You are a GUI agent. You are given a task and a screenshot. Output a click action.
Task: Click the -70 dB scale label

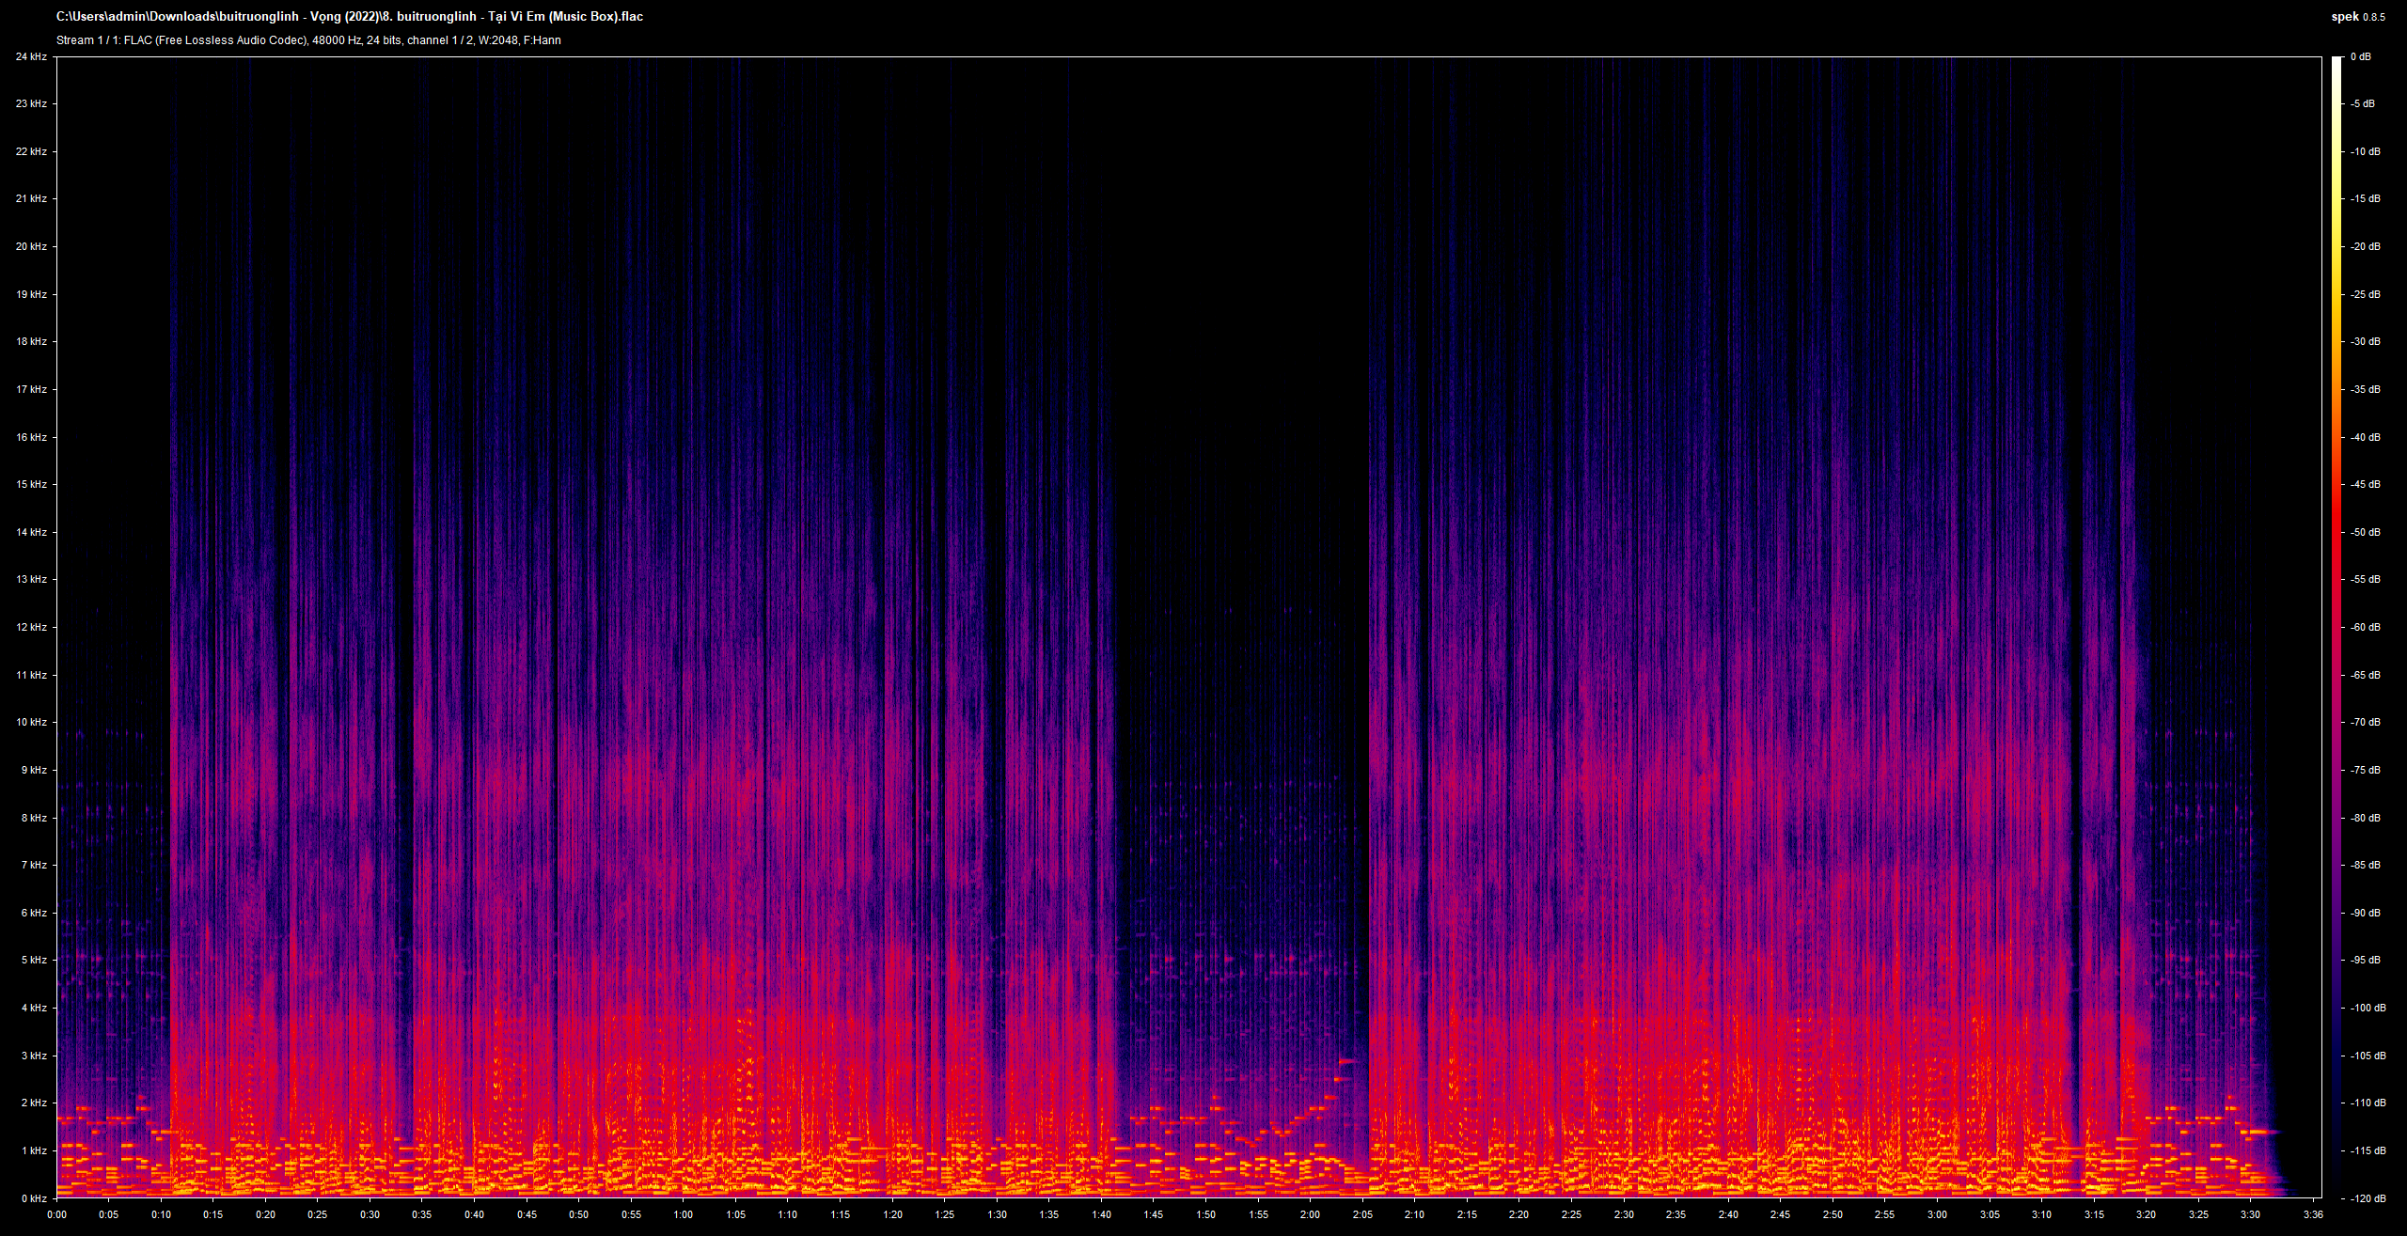click(x=2366, y=722)
